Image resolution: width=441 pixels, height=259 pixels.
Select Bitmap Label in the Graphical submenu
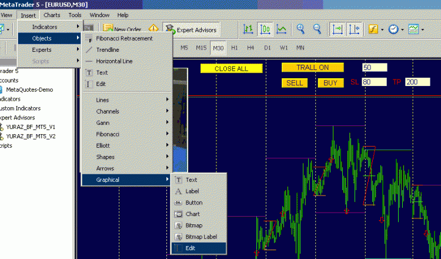[199, 237]
